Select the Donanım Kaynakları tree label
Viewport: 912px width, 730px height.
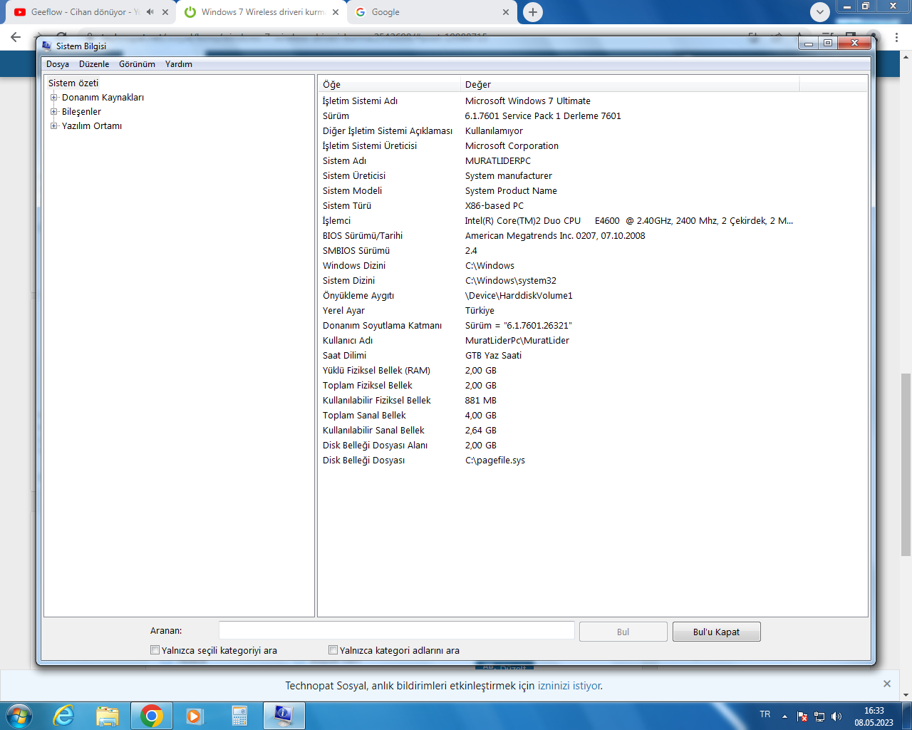103,98
